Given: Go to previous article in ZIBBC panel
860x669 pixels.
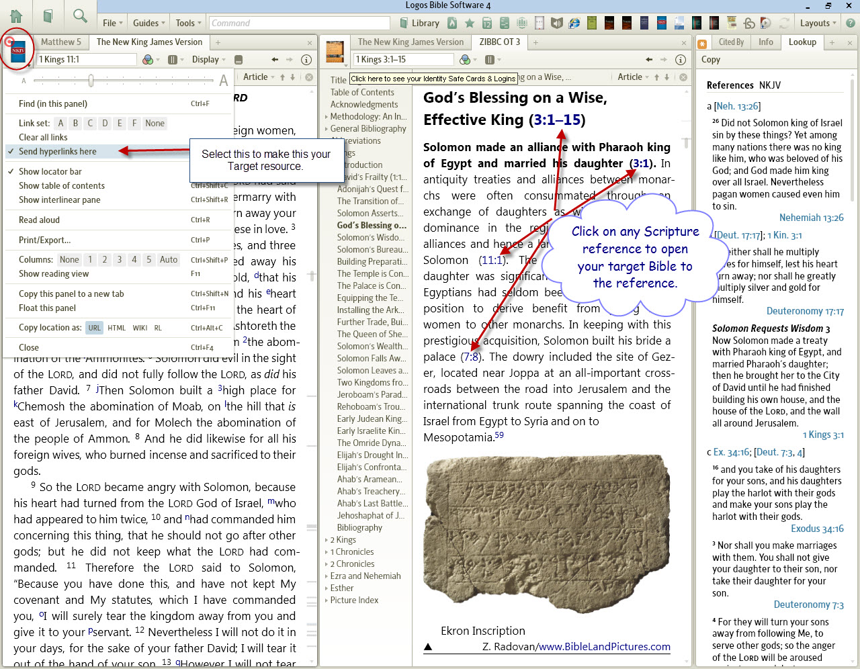Looking at the screenshot, I should (x=656, y=77).
